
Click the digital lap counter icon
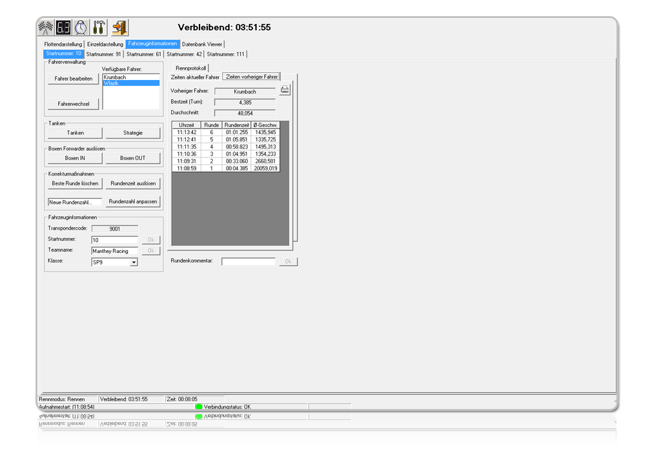tap(63, 27)
